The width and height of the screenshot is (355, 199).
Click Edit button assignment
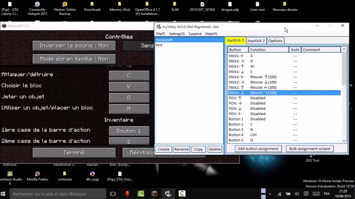[258, 149]
